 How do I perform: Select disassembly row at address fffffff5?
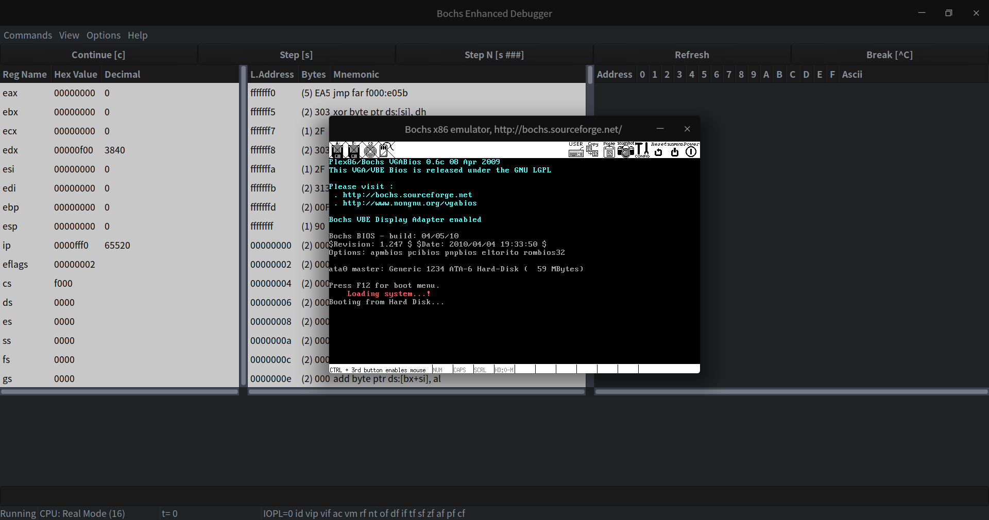point(417,112)
